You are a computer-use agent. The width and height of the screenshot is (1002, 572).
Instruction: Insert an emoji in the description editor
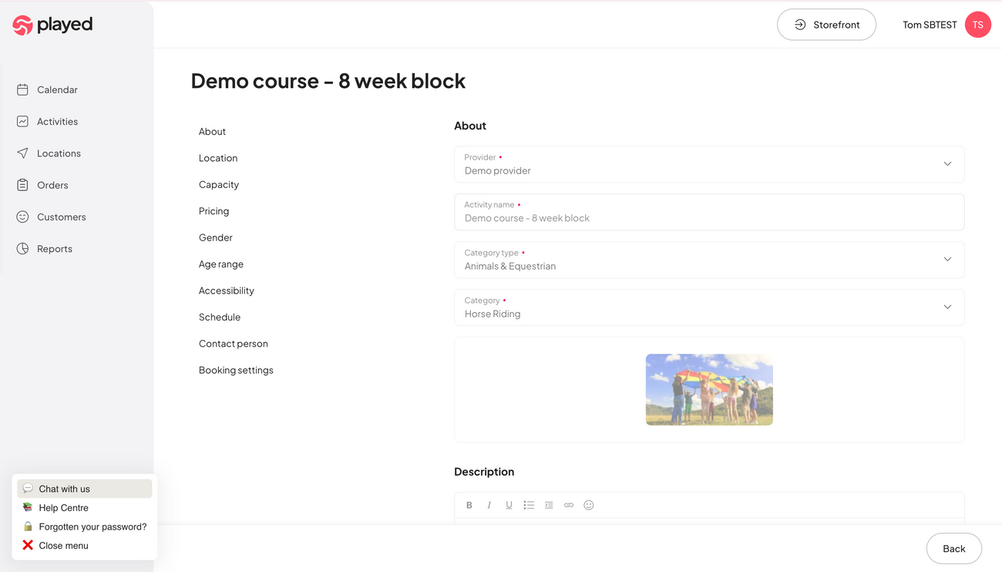(589, 505)
